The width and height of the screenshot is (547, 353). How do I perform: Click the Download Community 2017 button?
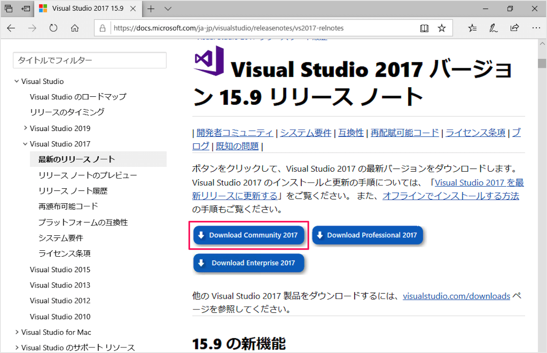(x=248, y=235)
